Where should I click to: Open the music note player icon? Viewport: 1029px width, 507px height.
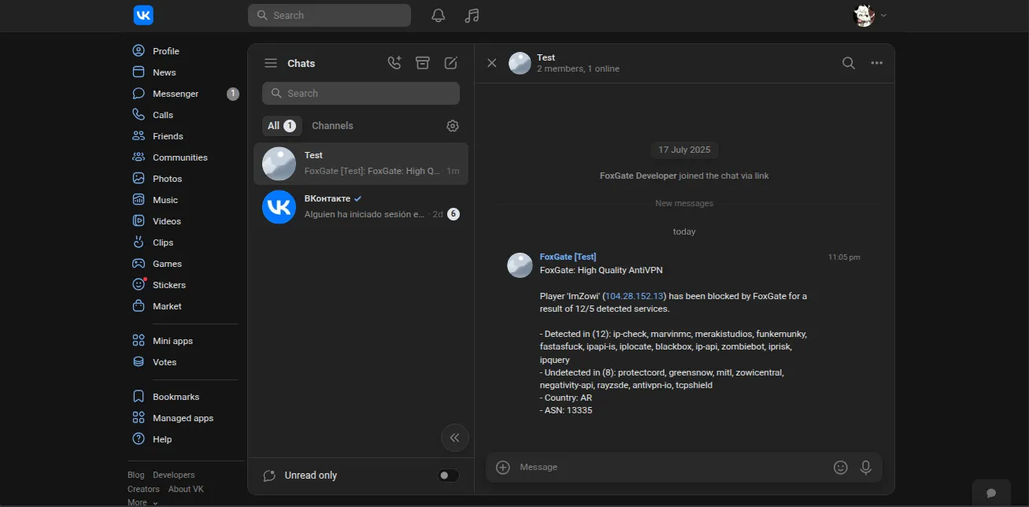pos(472,16)
